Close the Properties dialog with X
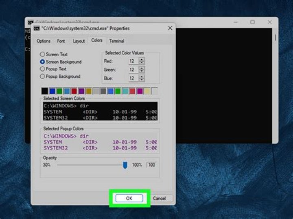 point(170,28)
